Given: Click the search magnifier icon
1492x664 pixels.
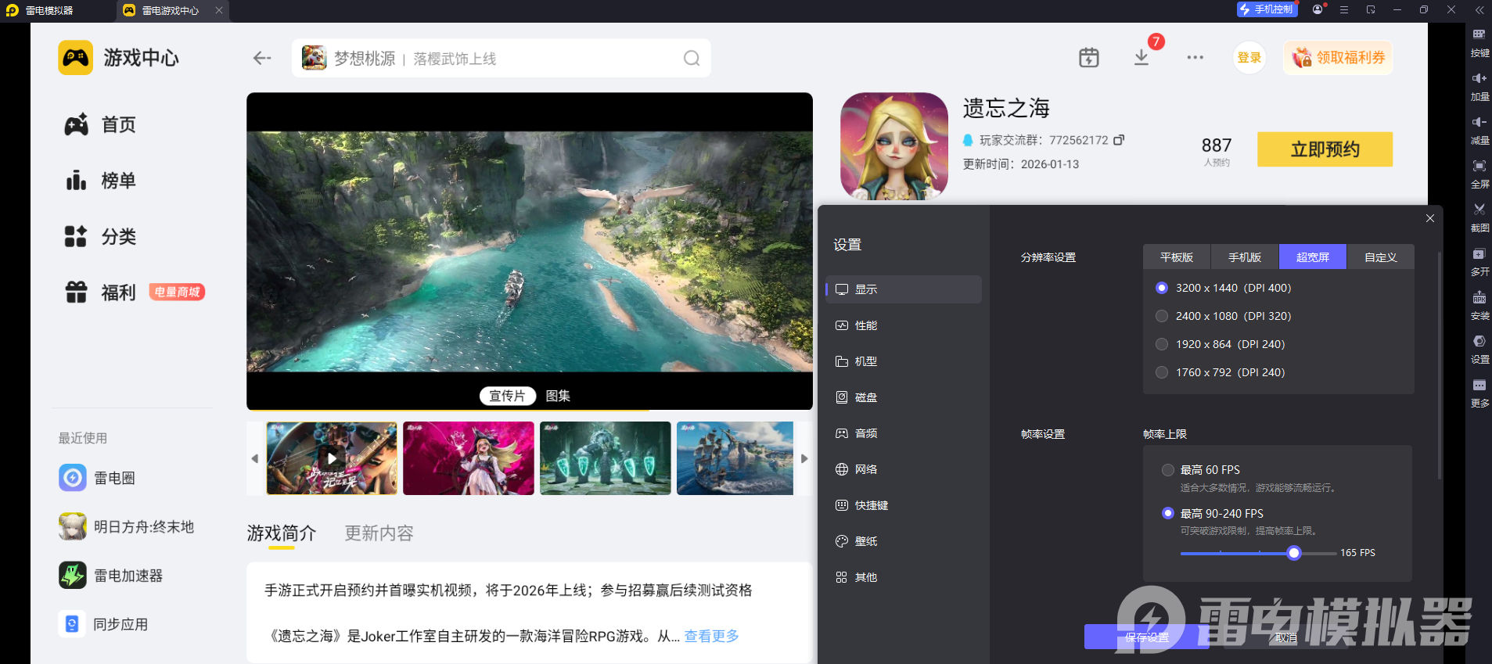Looking at the screenshot, I should coord(692,59).
